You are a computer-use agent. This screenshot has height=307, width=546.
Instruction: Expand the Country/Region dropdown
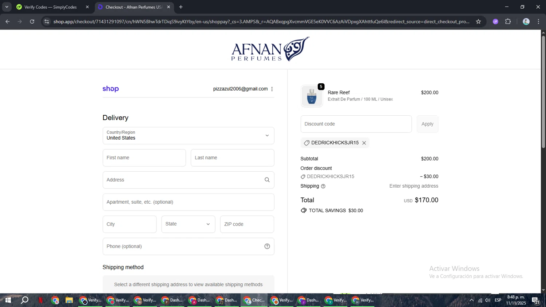[188, 136]
